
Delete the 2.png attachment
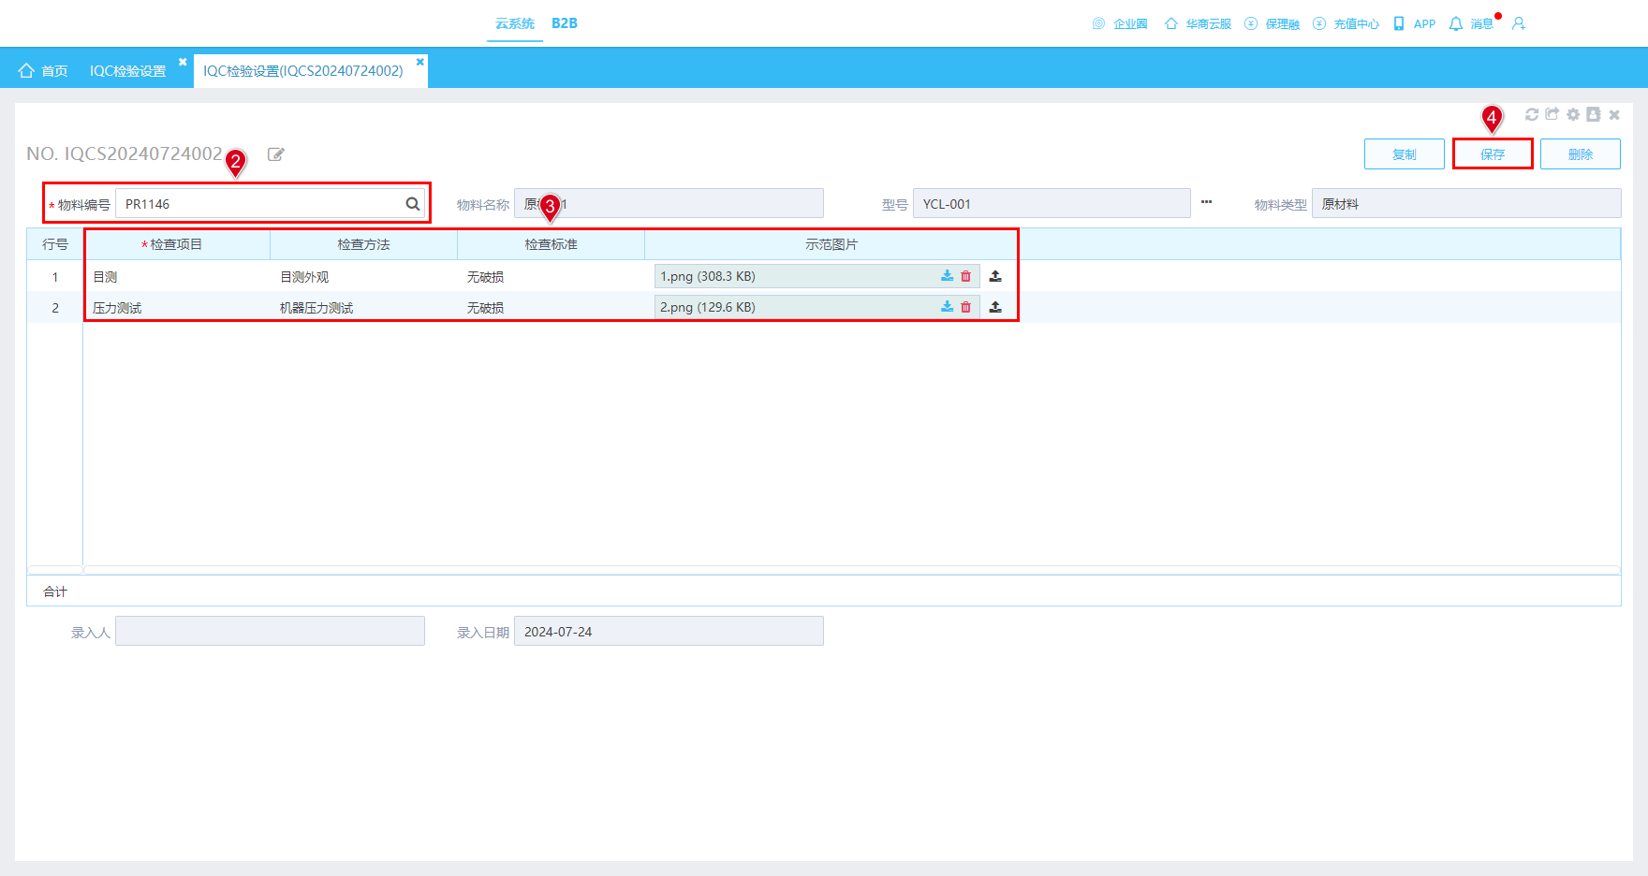(966, 307)
